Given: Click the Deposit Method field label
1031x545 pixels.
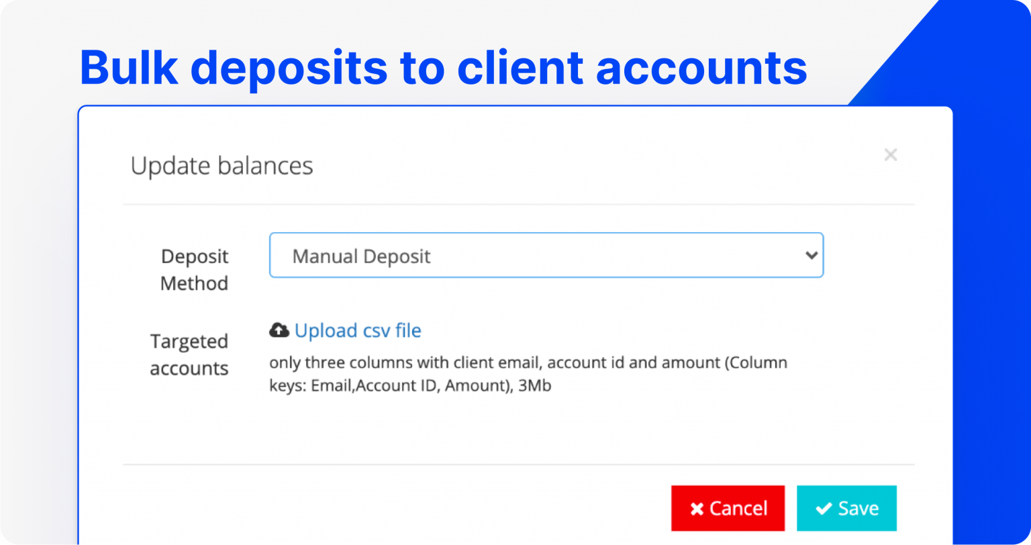Looking at the screenshot, I should pos(194,269).
